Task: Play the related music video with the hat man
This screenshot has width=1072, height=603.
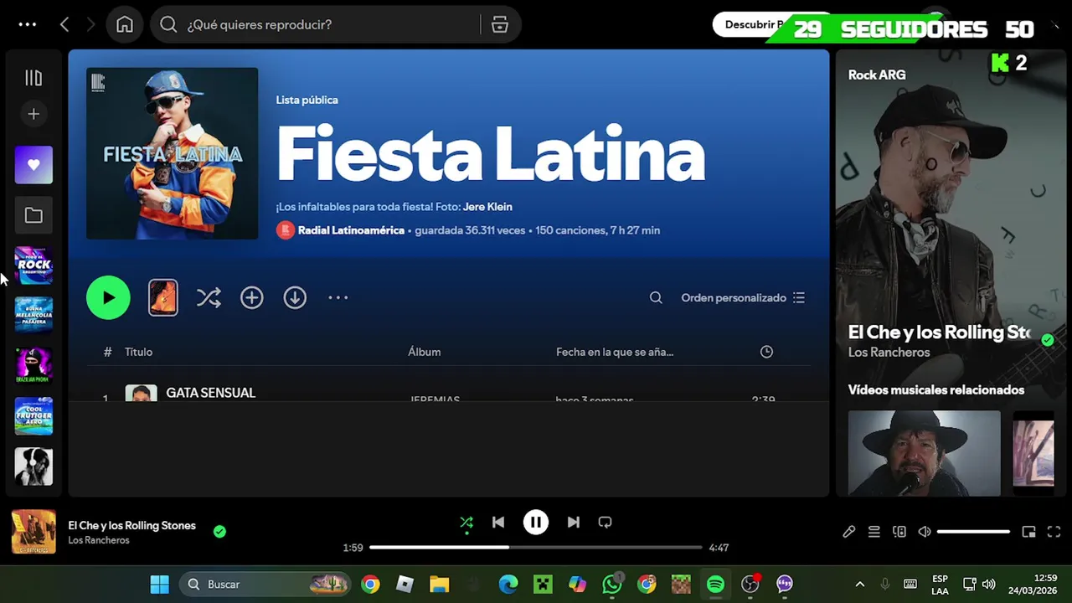Action: [x=924, y=453]
